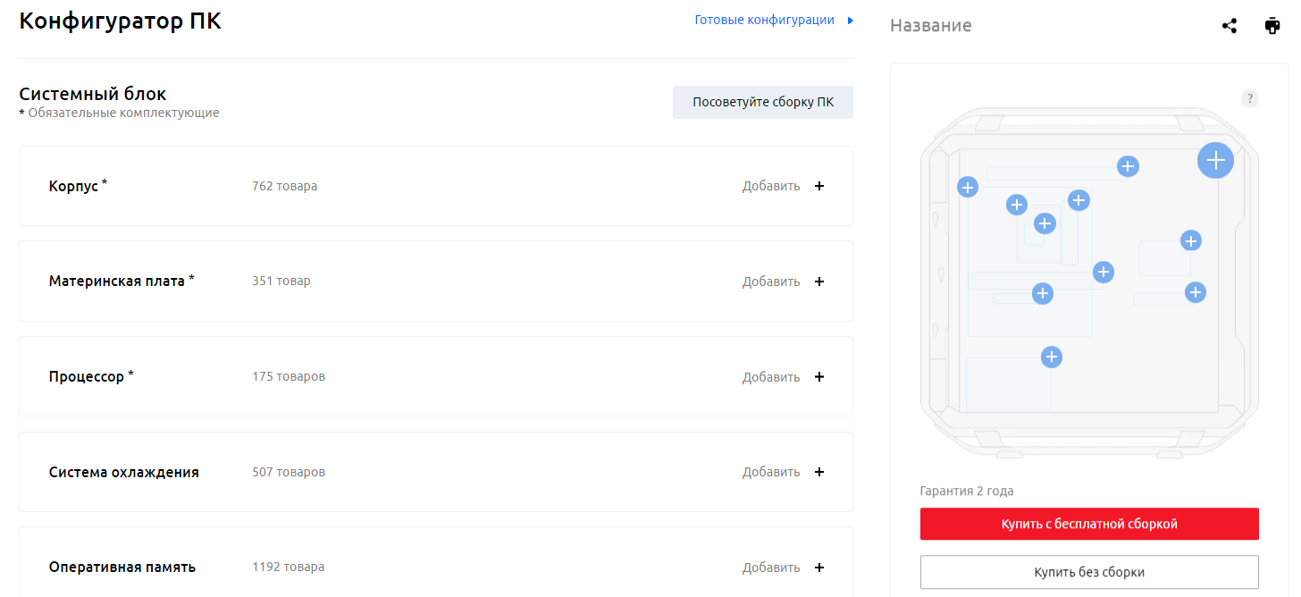Click the plus icon in Система охлаждения row
Image resolution: width=1301 pixels, height=597 pixels.
click(819, 472)
